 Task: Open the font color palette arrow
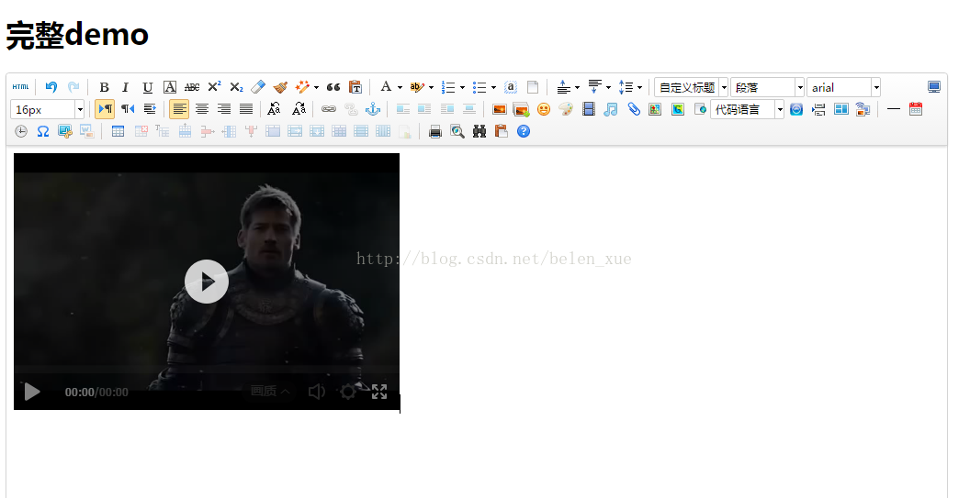pyautogui.click(x=400, y=87)
